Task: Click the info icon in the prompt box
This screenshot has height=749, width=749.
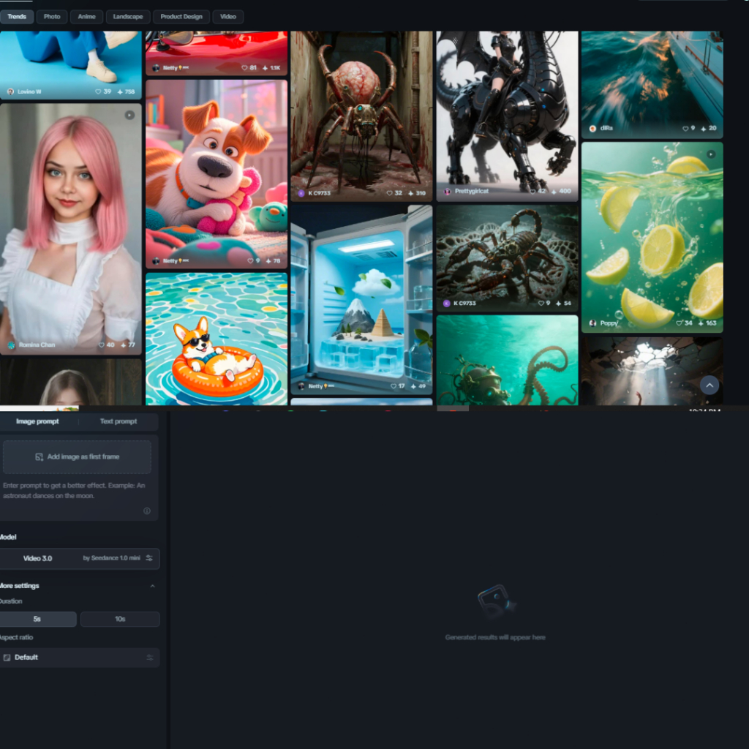Action: (x=146, y=511)
